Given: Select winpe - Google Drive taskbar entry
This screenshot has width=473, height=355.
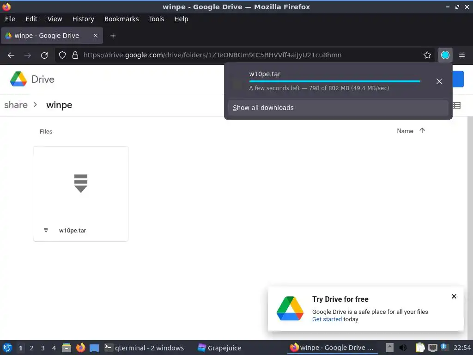Looking at the screenshot, I should pyautogui.click(x=333, y=348).
